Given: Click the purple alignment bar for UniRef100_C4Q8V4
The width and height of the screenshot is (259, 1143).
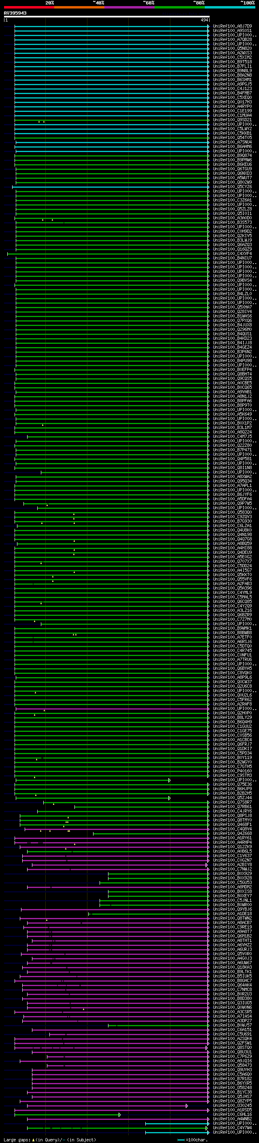Looking at the screenshot, I should 117,829.
